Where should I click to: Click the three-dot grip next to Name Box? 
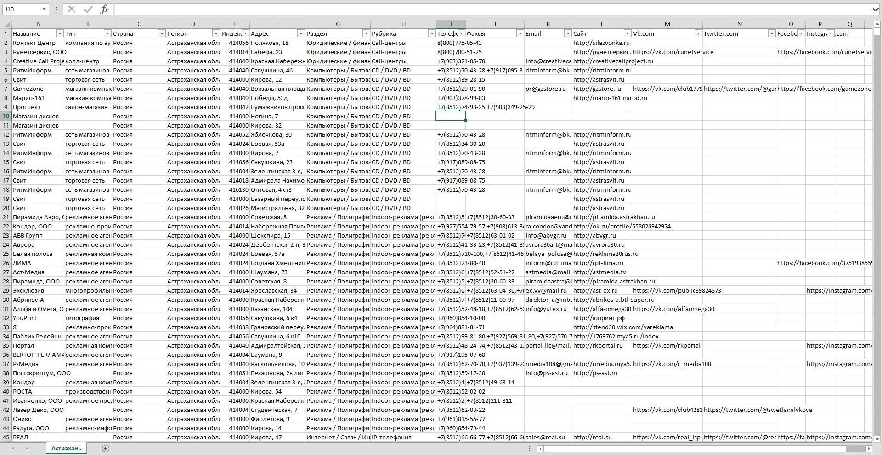pyautogui.click(x=56, y=9)
